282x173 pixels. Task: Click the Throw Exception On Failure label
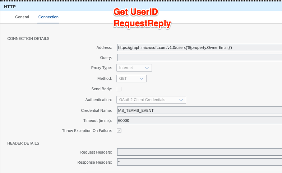click(87, 131)
